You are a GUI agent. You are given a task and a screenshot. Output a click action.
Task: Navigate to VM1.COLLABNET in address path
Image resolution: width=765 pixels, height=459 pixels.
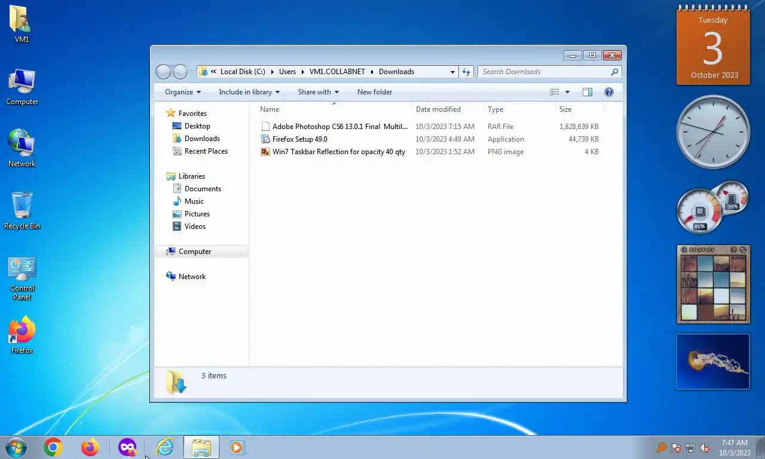337,72
